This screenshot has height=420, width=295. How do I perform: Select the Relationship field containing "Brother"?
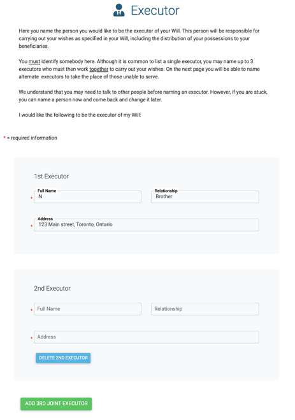pyautogui.click(x=205, y=197)
